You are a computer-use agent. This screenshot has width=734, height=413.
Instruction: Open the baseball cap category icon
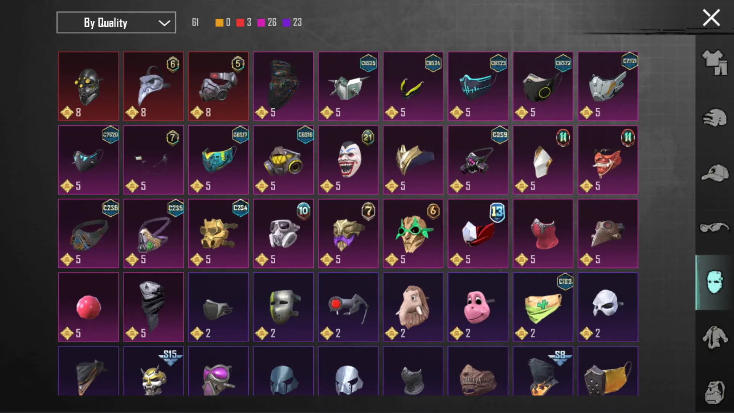tap(714, 173)
